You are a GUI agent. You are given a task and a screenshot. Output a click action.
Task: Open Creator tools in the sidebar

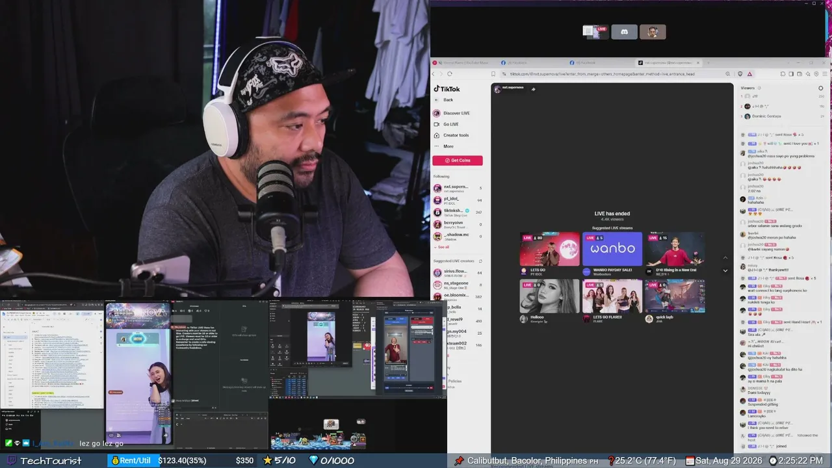coord(451,135)
